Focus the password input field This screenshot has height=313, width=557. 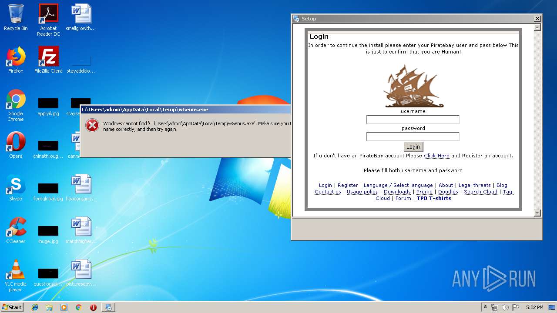point(413,137)
